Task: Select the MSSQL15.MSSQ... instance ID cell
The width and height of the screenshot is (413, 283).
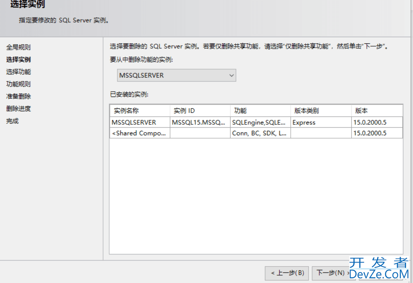Action: click(200, 122)
